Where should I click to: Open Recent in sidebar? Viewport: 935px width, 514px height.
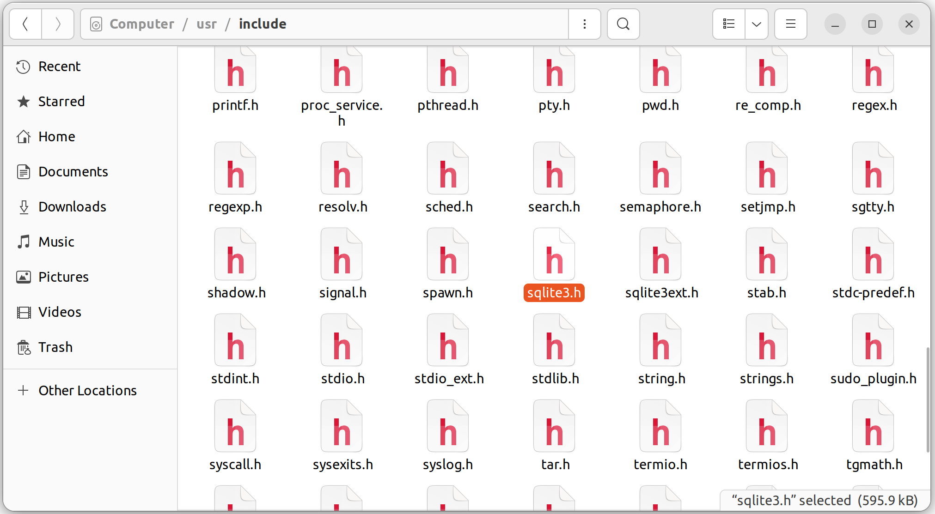coord(59,67)
